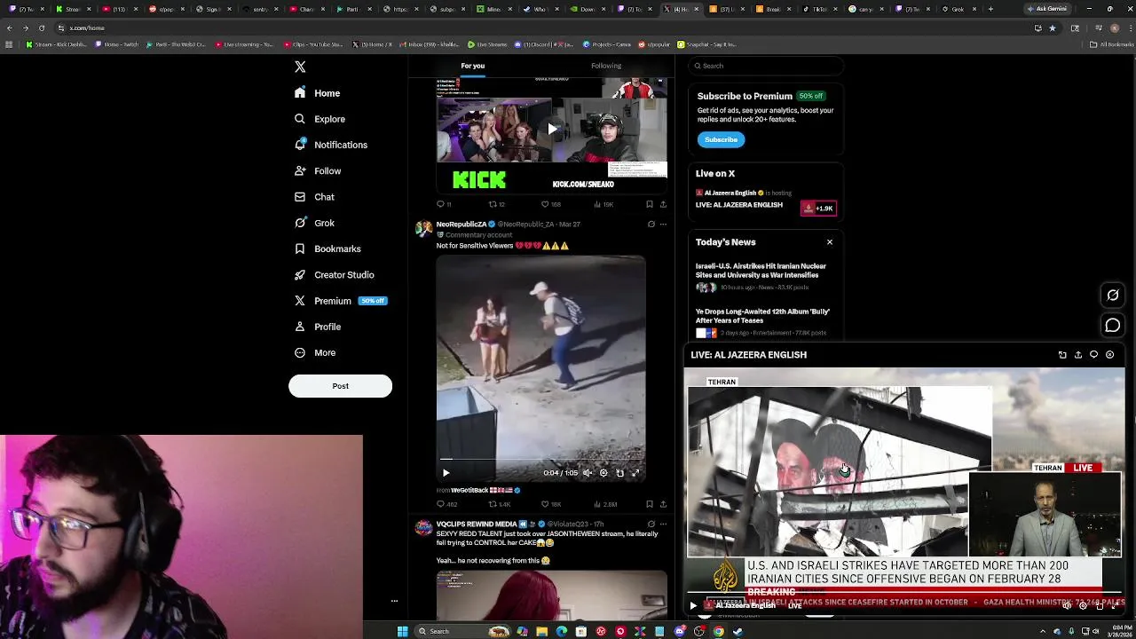1136x639 pixels.
Task: Open NeoRepublicZA profile name
Action: [x=461, y=225]
